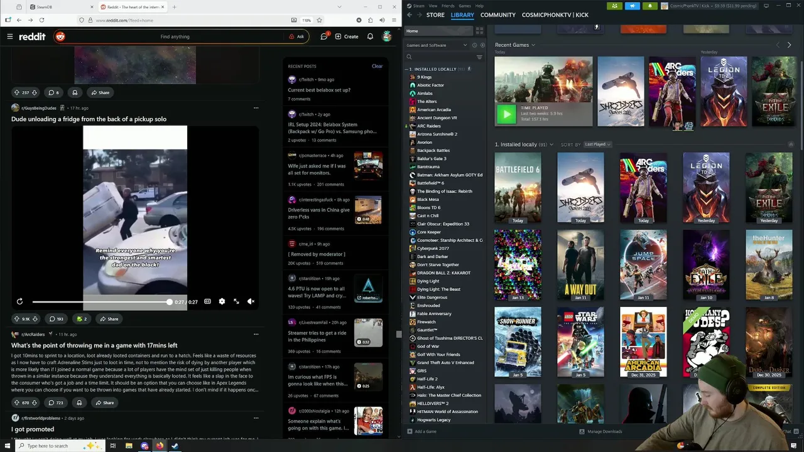Unmute the fridge video

click(x=251, y=301)
